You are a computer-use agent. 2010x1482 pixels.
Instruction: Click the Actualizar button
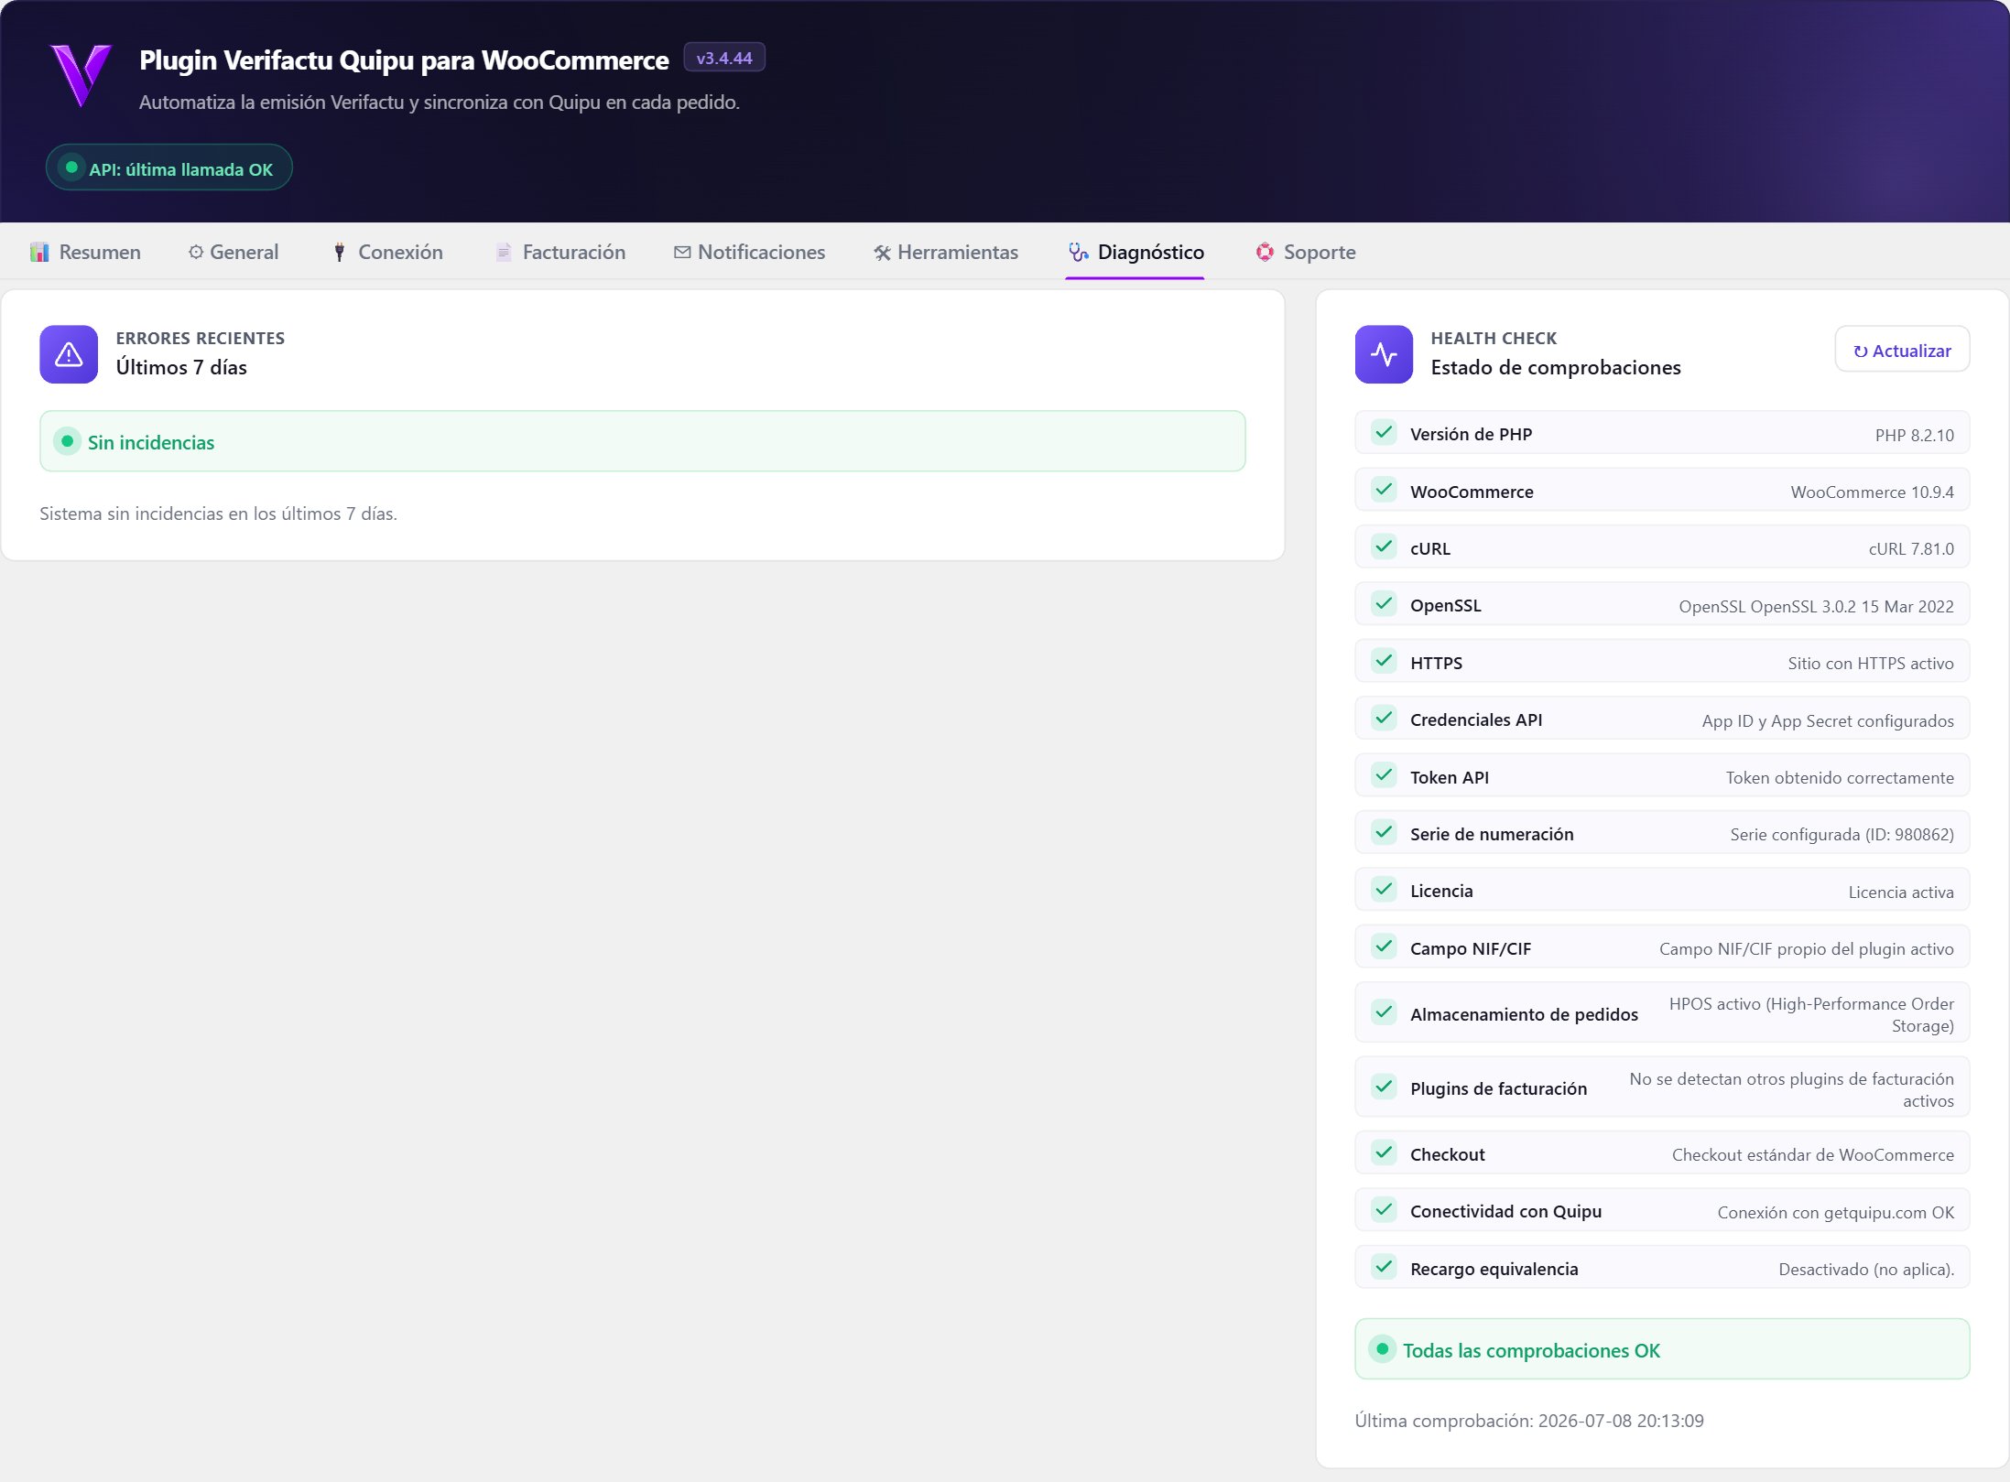tap(1902, 350)
